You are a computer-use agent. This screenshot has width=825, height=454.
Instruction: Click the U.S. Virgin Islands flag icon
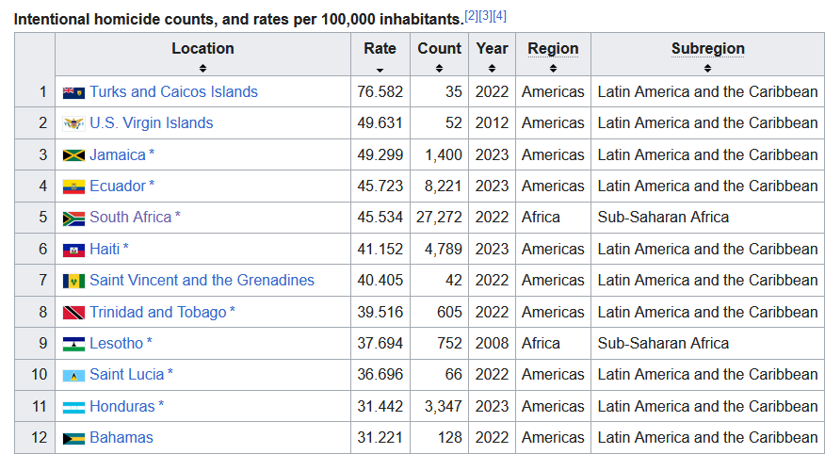click(73, 124)
